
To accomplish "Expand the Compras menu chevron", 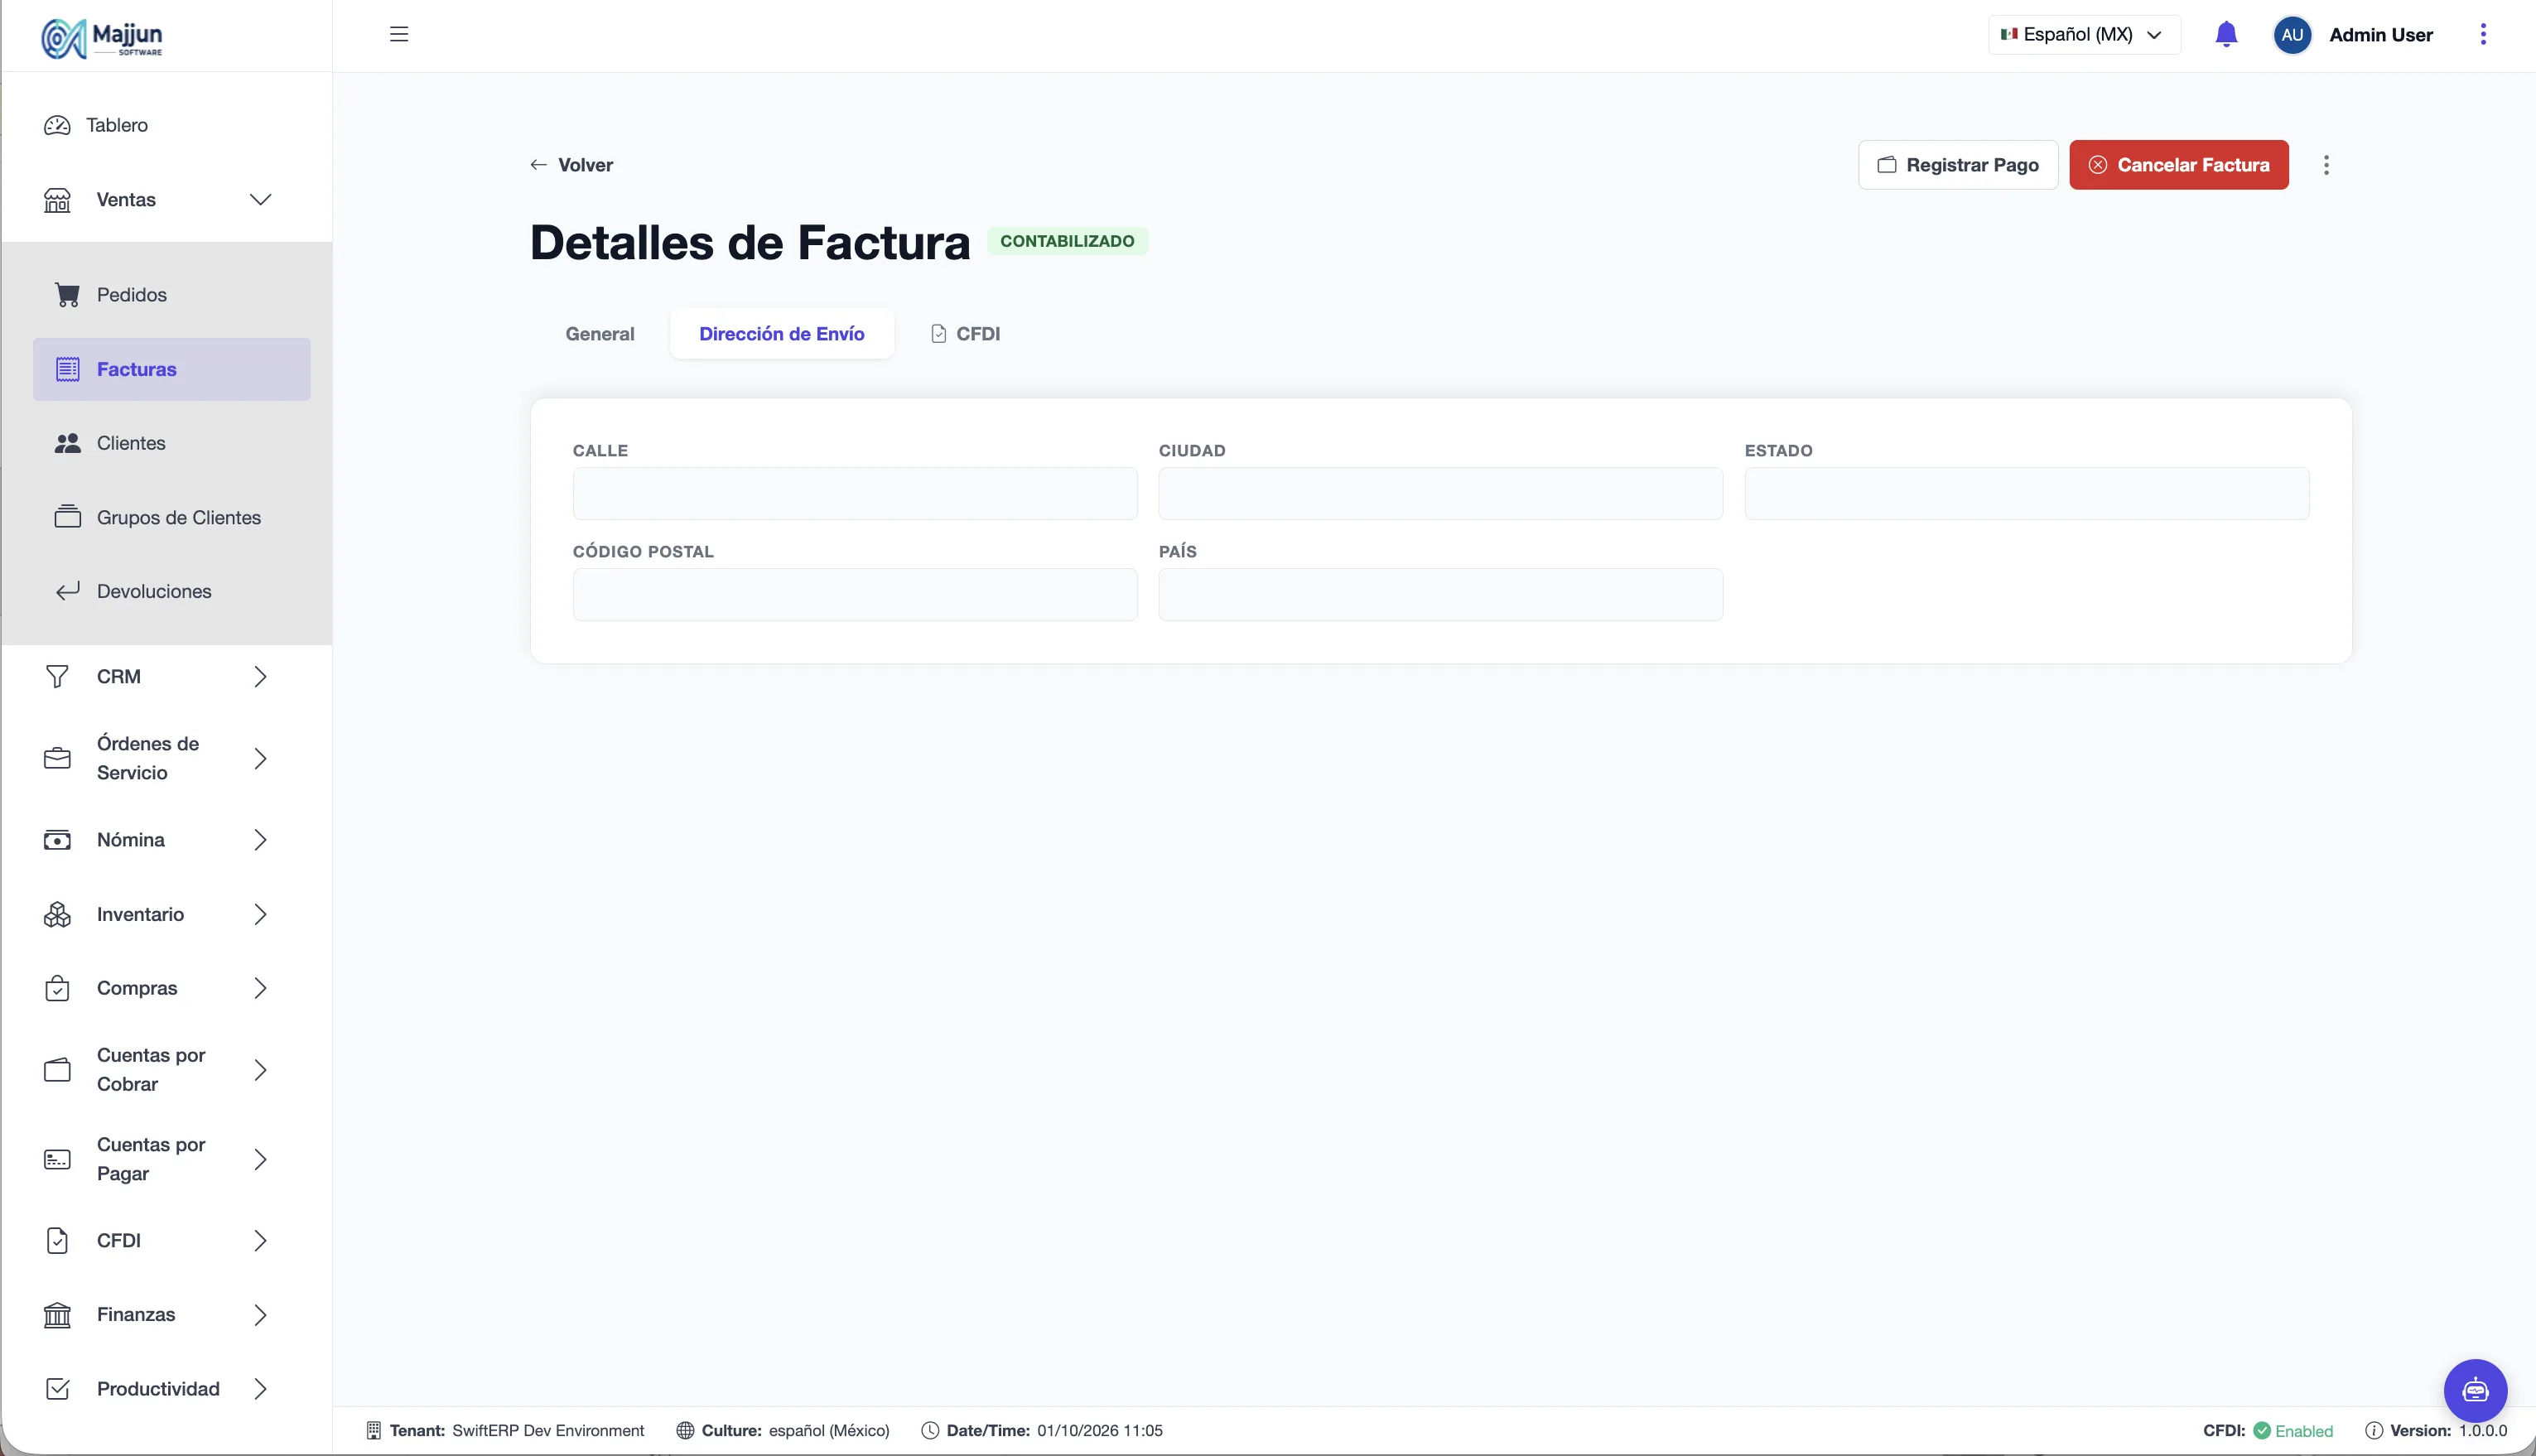I will 260,988.
